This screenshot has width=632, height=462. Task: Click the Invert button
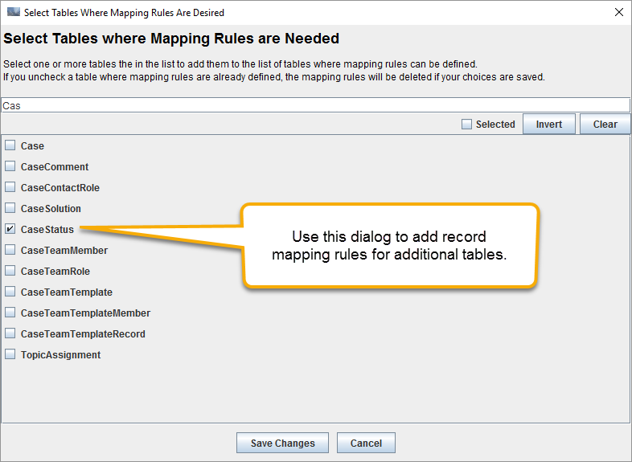[549, 124]
